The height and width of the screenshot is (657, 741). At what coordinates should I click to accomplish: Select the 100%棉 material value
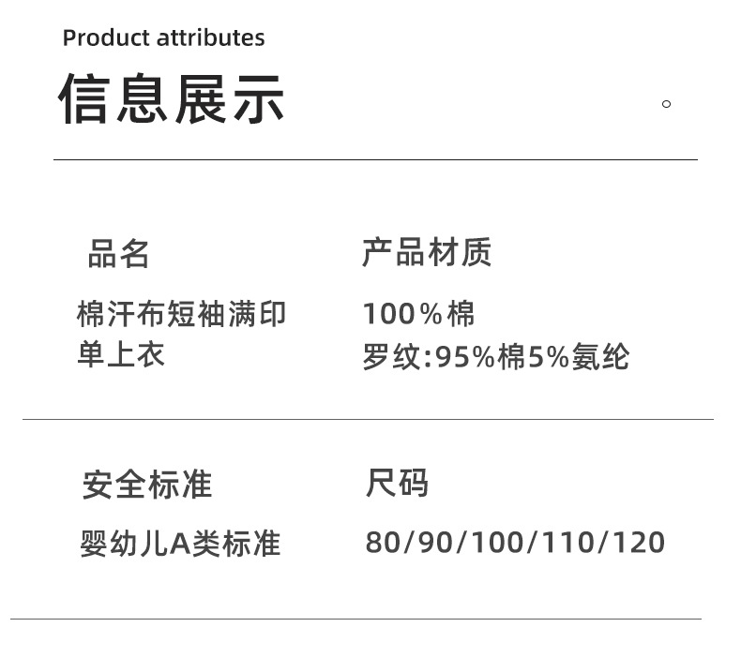tap(419, 314)
